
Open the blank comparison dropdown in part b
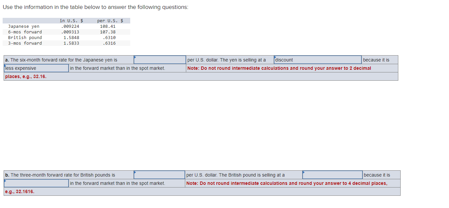point(36,183)
